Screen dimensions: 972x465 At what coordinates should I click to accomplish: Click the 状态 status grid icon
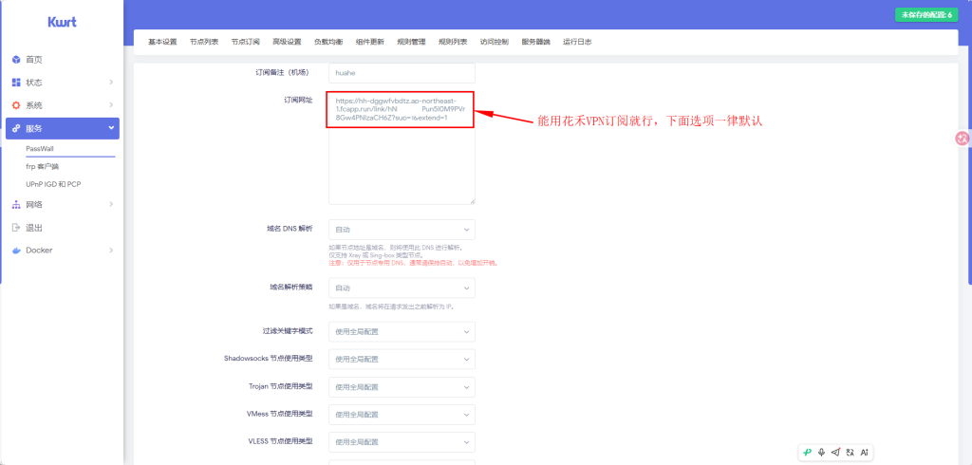16,83
